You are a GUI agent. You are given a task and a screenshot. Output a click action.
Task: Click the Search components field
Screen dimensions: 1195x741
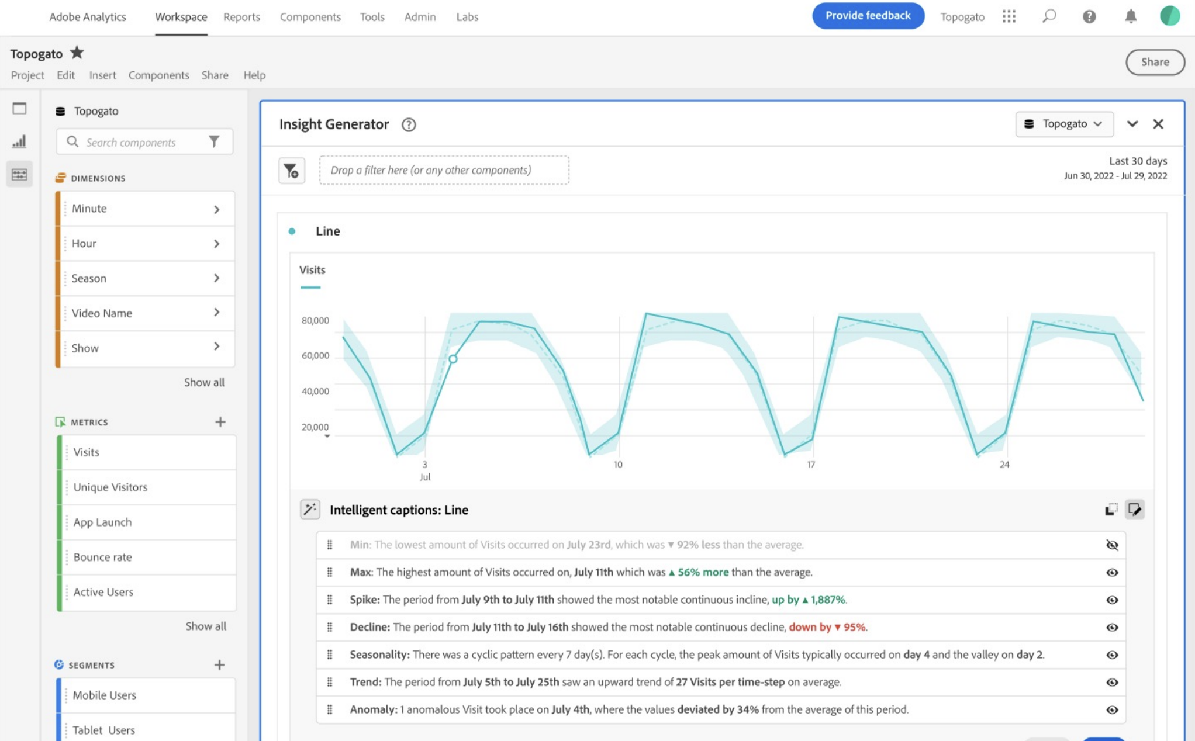tap(140, 142)
